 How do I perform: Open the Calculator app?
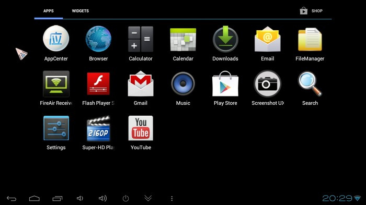(x=141, y=39)
